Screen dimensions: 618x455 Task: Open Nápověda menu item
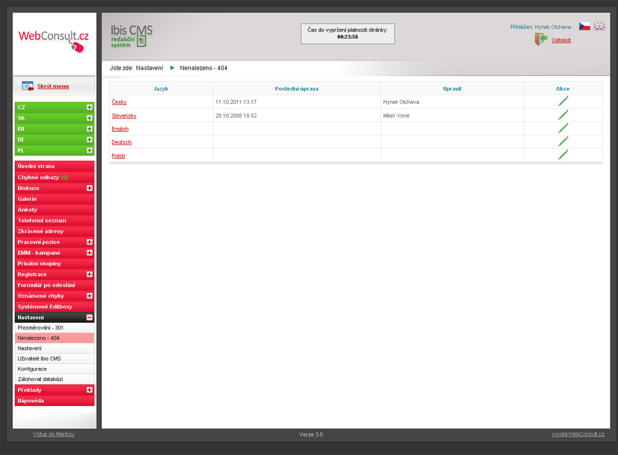point(54,401)
